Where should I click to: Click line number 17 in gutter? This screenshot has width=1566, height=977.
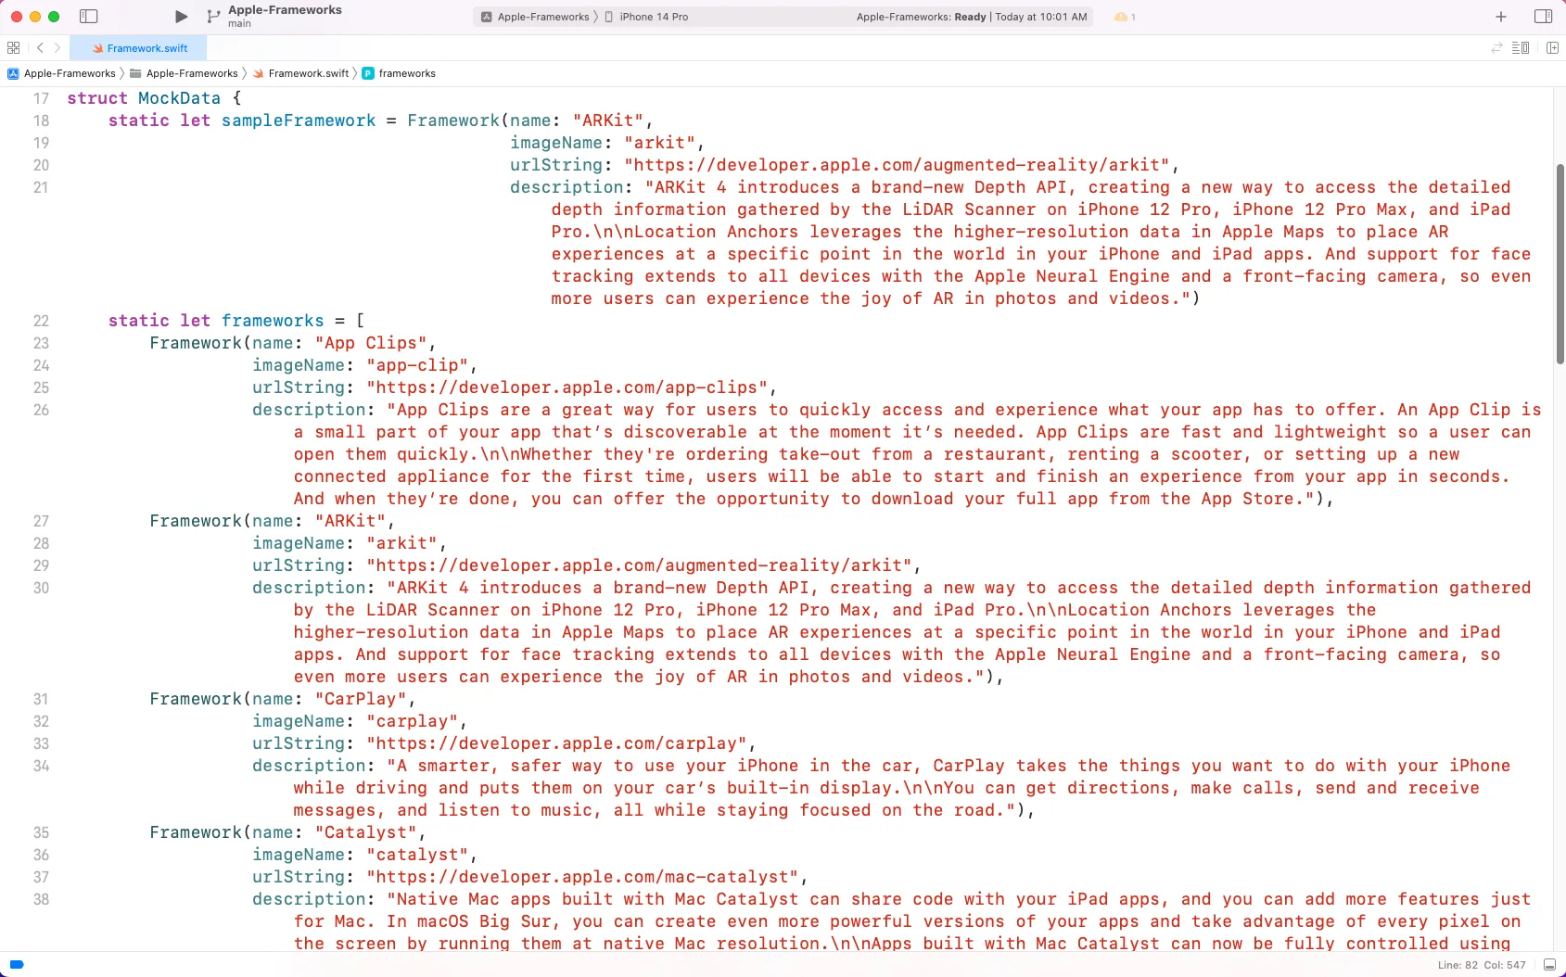point(41,98)
